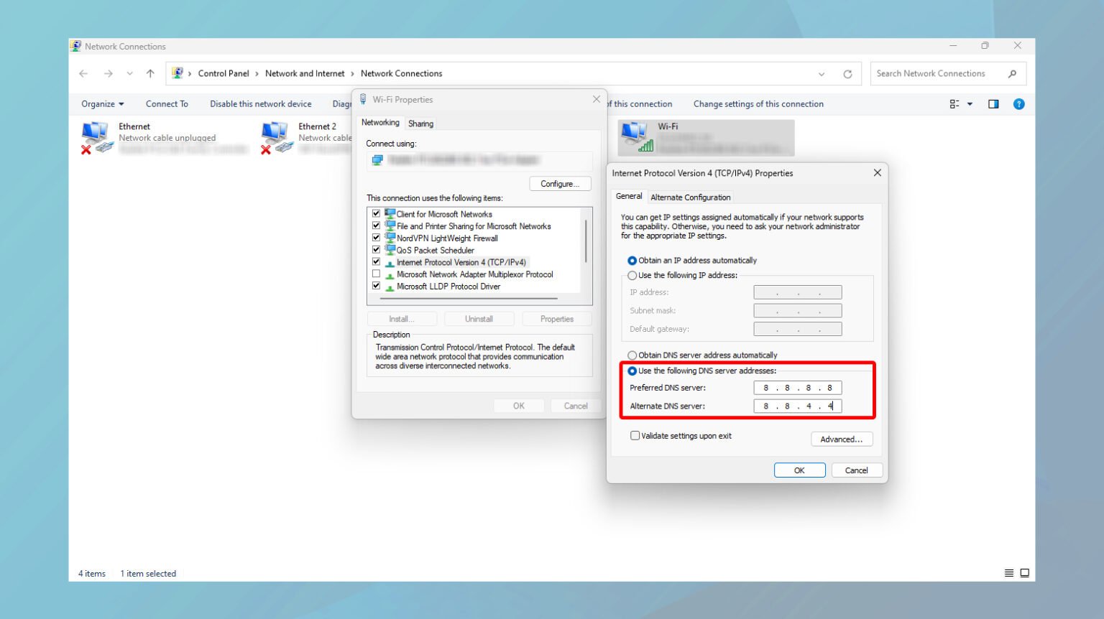Check Validate settings upon exit

(635, 435)
